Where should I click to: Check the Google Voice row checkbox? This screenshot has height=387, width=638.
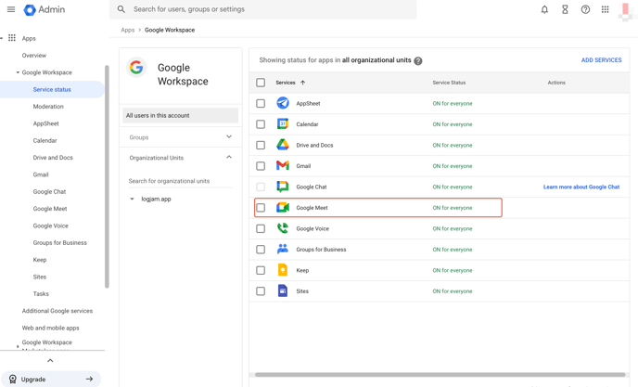[261, 228]
